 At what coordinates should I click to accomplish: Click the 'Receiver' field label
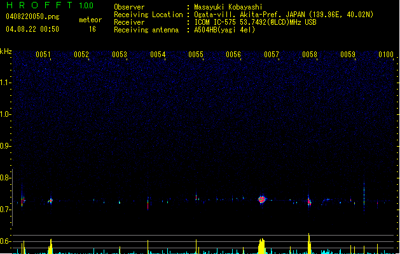(129, 22)
